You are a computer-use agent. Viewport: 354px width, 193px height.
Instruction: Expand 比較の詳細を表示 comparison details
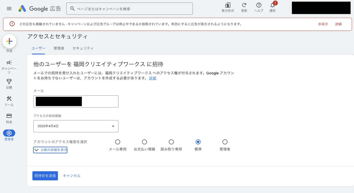[50, 150]
